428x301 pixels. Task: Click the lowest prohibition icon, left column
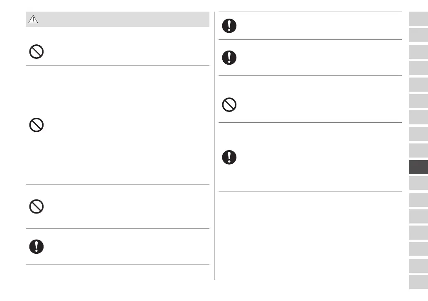tap(36, 206)
